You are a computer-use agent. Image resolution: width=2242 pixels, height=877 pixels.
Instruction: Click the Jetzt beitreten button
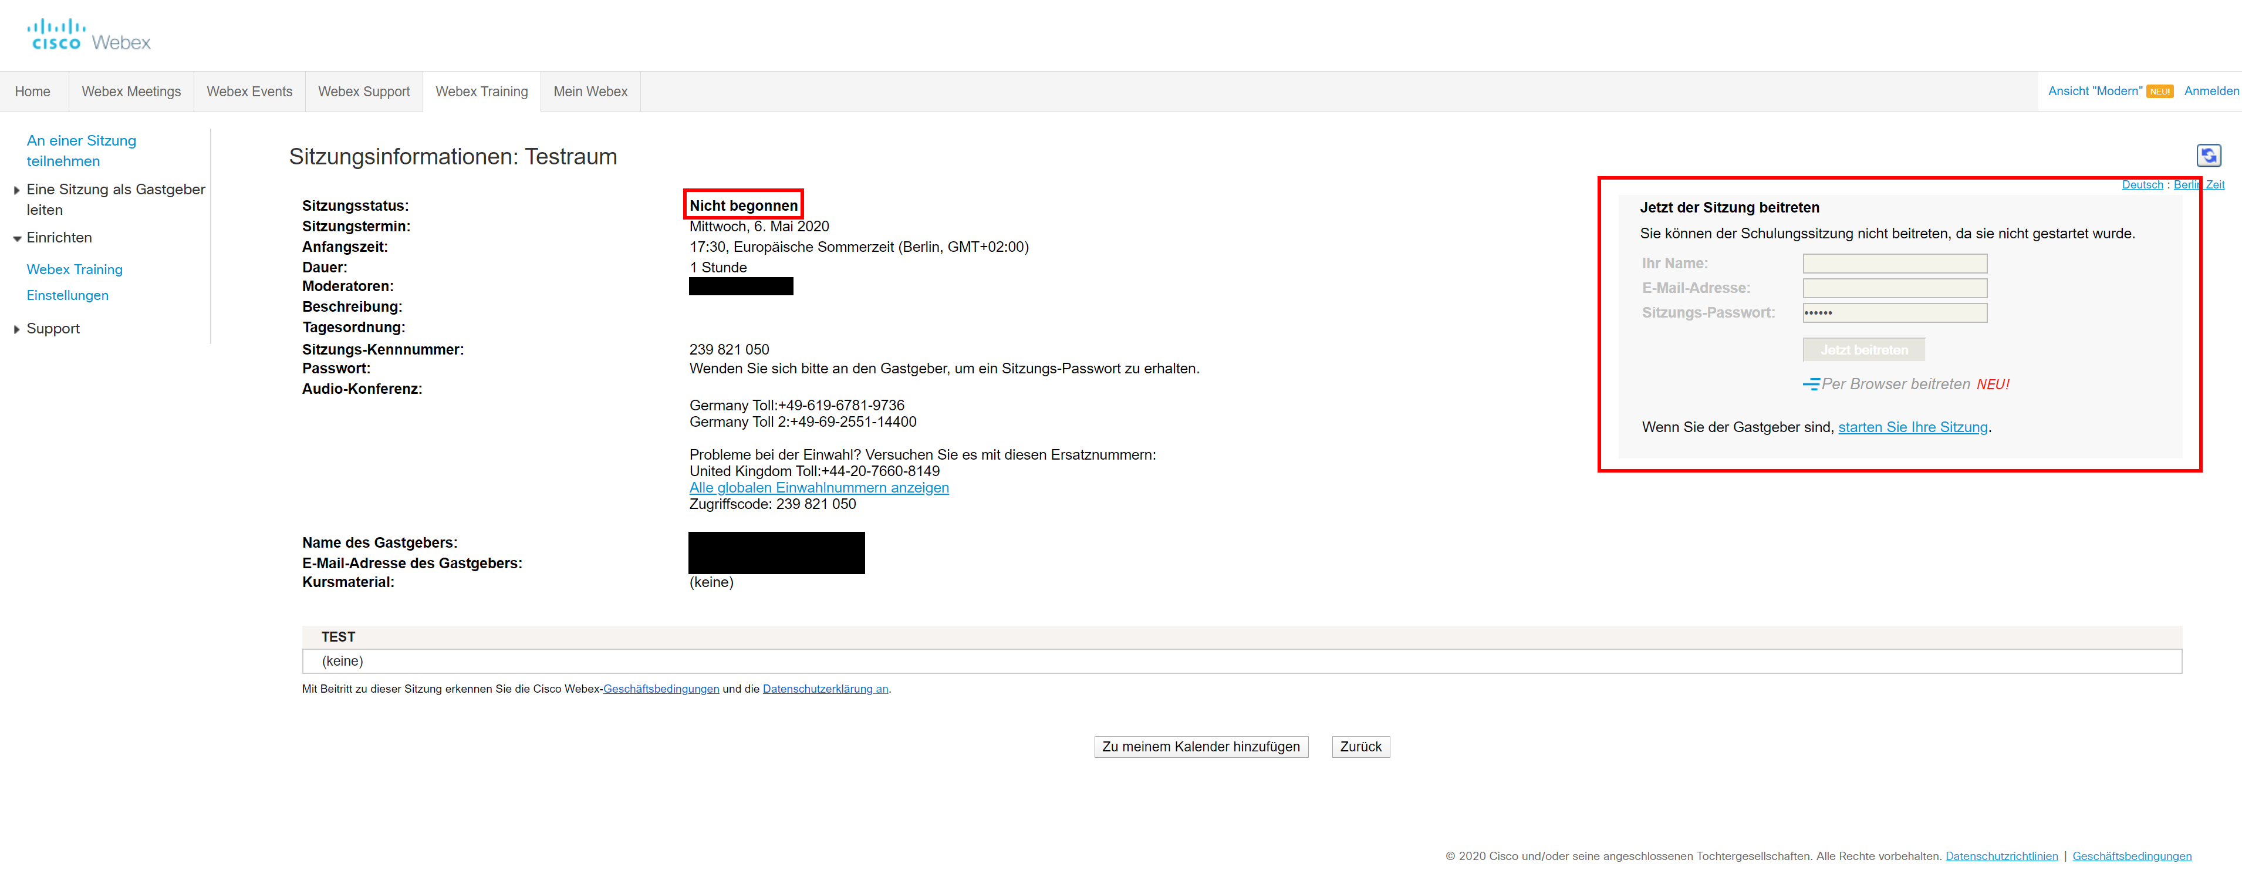tap(1863, 350)
